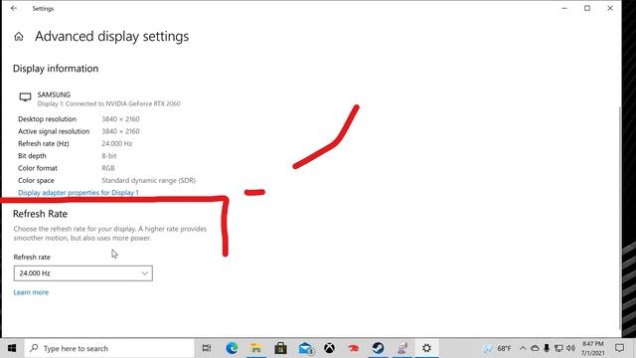Launch Microsoft Edge from the taskbar

pyautogui.click(x=232, y=348)
